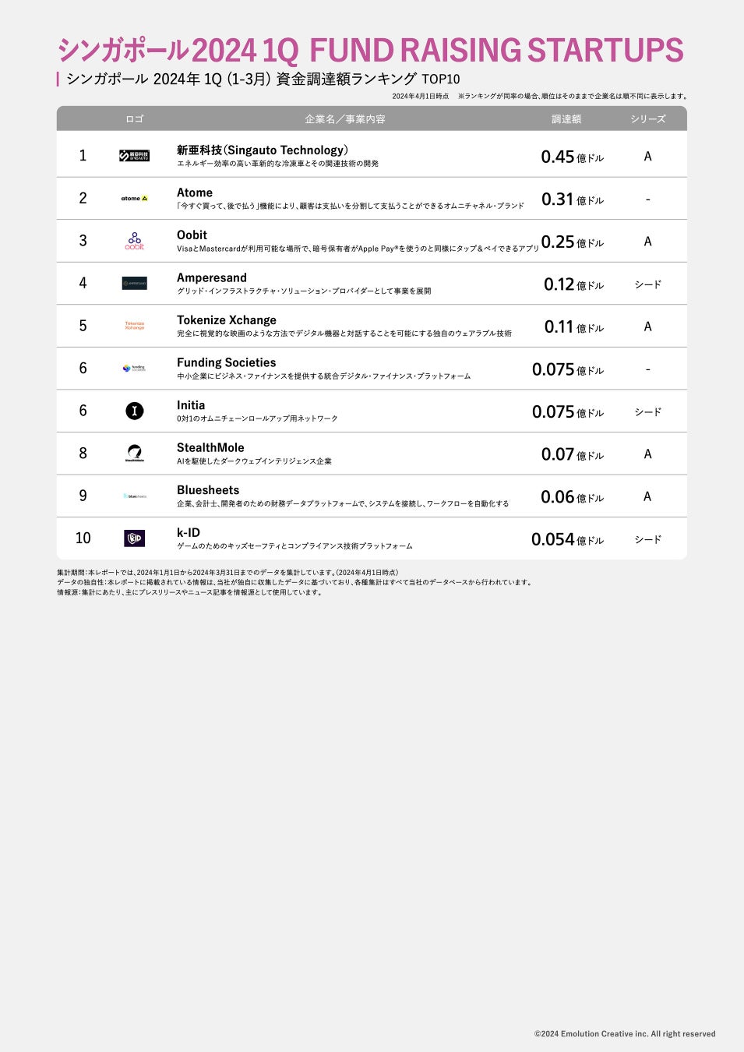Image resolution: width=744 pixels, height=1052 pixels.
Task: Click the Emolution Creative copyright notice
Action: click(x=624, y=1034)
